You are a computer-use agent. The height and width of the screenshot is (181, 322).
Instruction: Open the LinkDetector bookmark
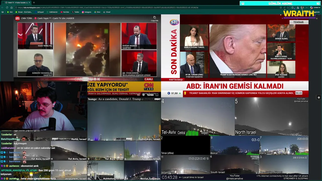[x=52, y=12]
